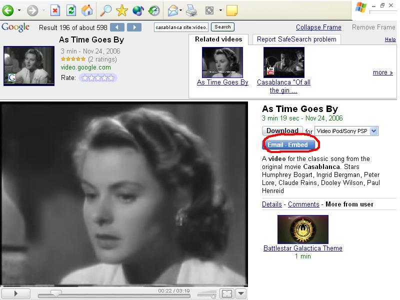This screenshot has width=400, height=300.
Task: Click Casablanca gin related video thumbnail
Action: tap(283, 62)
